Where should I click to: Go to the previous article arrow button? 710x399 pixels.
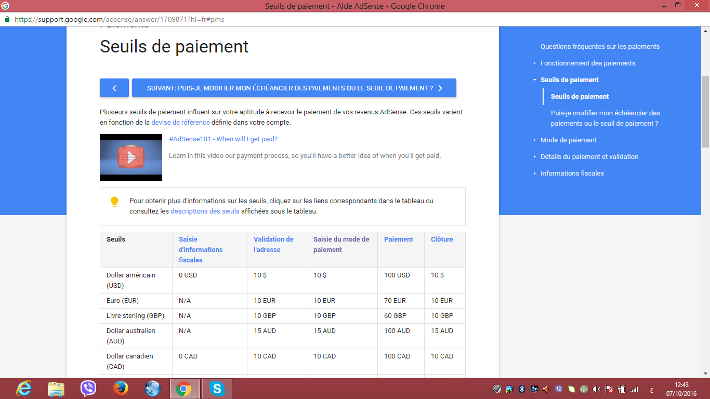(114, 88)
